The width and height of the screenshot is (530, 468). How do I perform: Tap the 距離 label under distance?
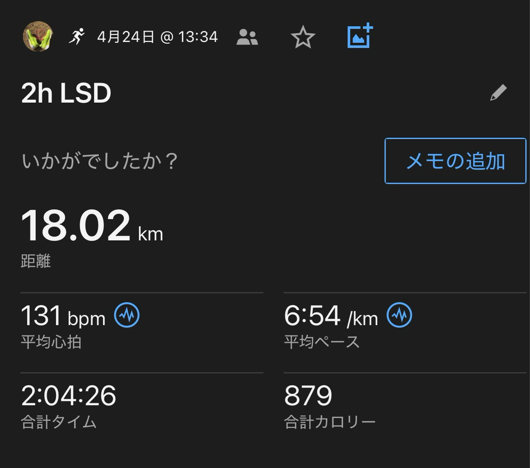pyautogui.click(x=36, y=261)
